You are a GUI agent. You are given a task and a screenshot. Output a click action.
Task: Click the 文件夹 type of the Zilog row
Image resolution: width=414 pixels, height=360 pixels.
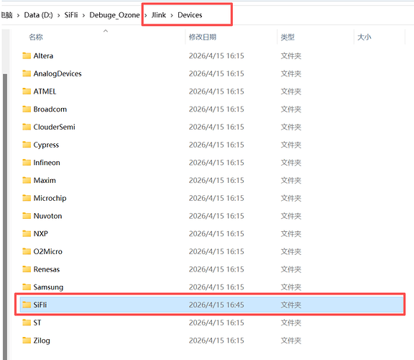click(x=291, y=341)
